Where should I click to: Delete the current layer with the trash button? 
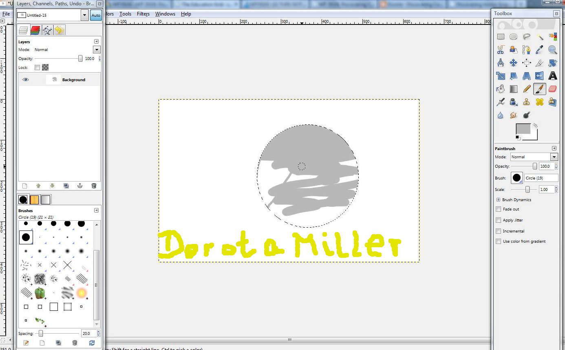tap(94, 186)
